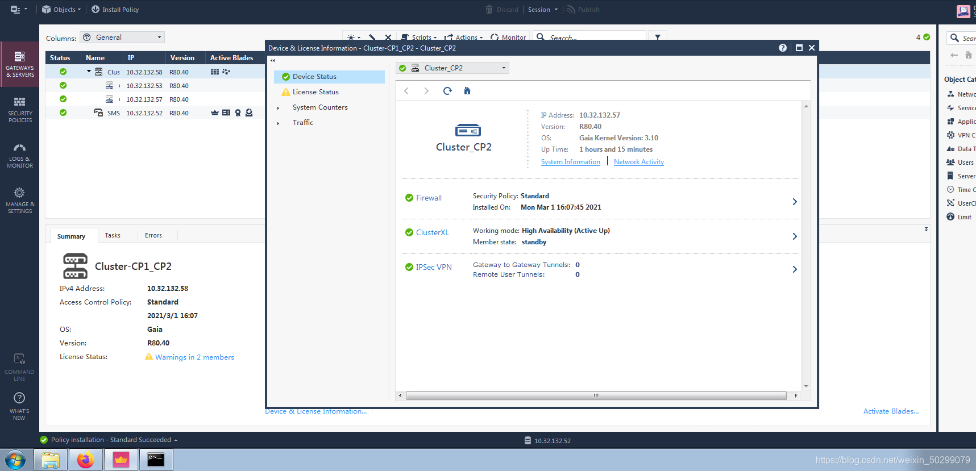
Task: Open the IPSec VPN blade link
Action: (x=434, y=268)
